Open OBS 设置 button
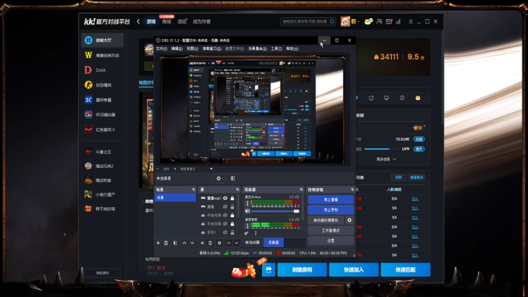Screen dimensions: 528x297 point(331,241)
